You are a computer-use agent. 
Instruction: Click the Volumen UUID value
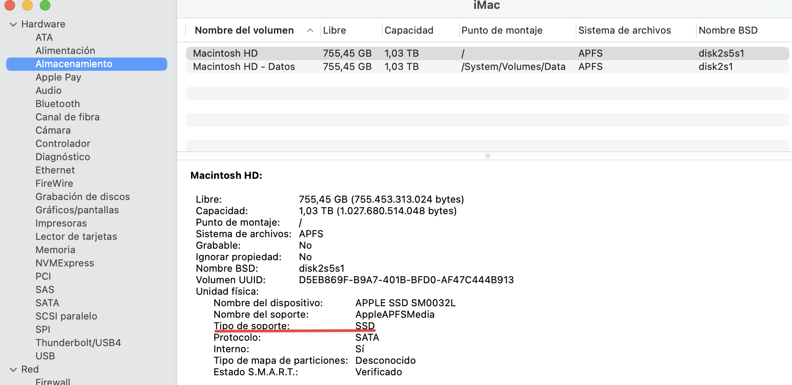point(406,280)
